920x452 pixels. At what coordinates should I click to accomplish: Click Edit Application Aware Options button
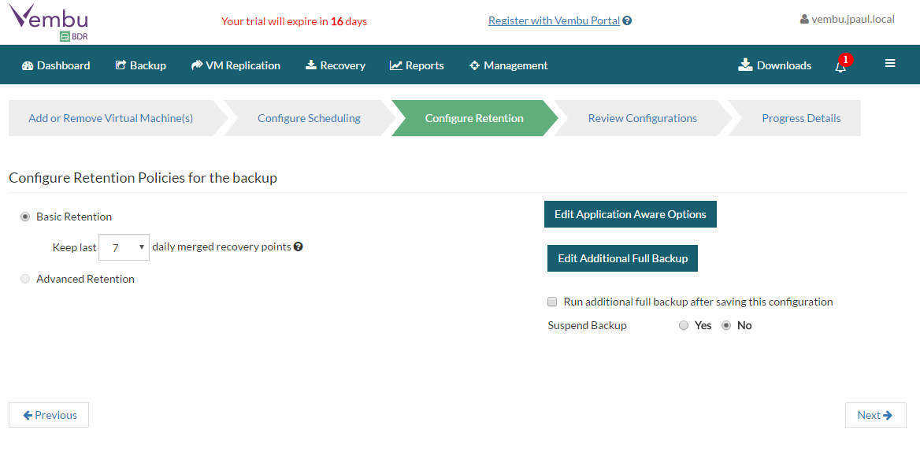point(630,214)
